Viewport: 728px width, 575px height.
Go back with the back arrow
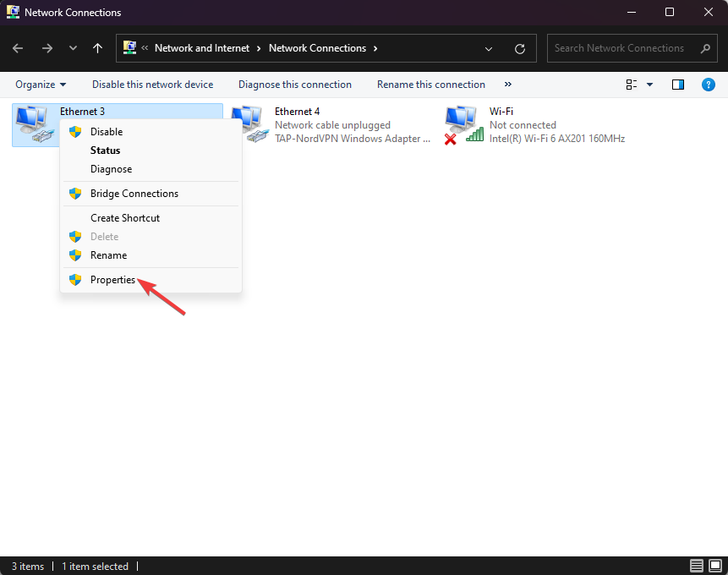[17, 48]
